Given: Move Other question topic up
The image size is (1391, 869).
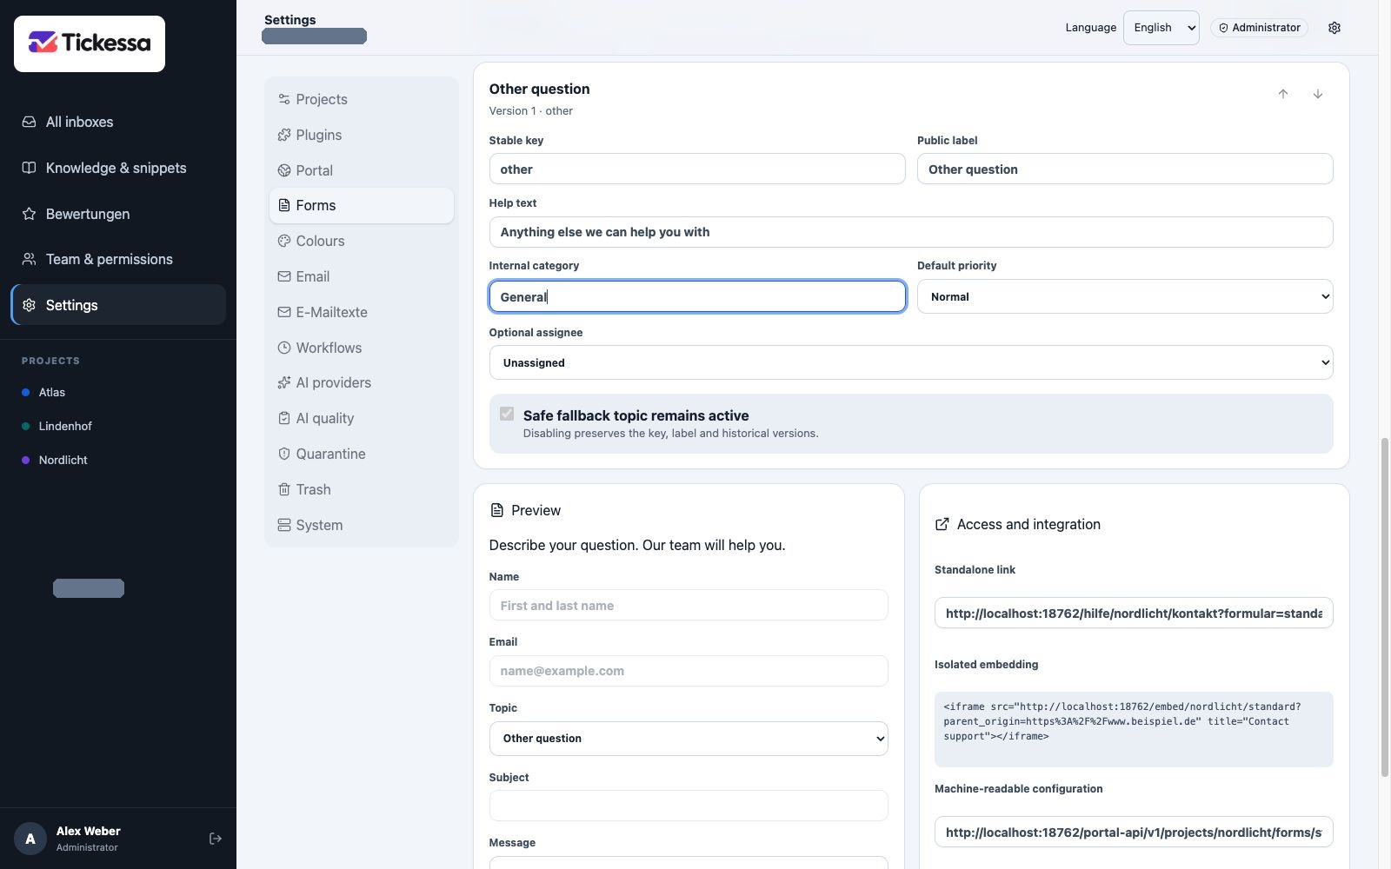Looking at the screenshot, I should click(1283, 94).
